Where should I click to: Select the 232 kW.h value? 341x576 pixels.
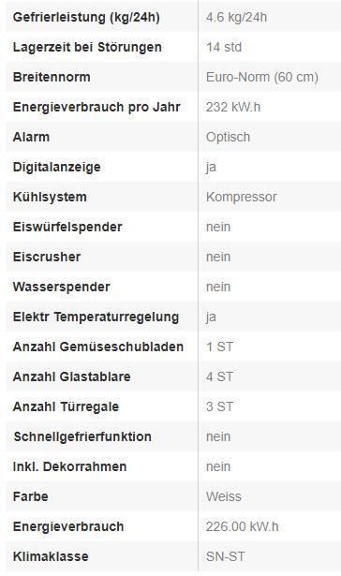tap(233, 107)
